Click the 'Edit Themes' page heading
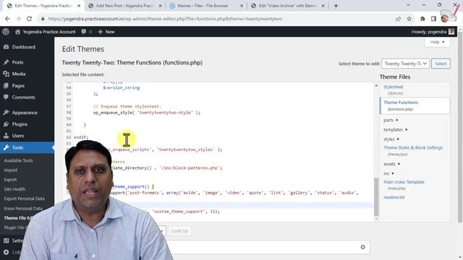The image size is (463, 260). [83, 49]
